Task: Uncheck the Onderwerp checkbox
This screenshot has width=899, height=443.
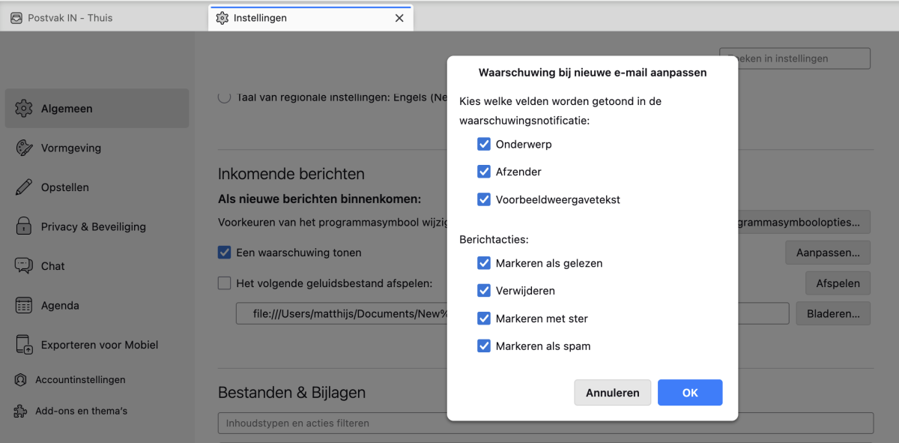Action: pyautogui.click(x=484, y=144)
